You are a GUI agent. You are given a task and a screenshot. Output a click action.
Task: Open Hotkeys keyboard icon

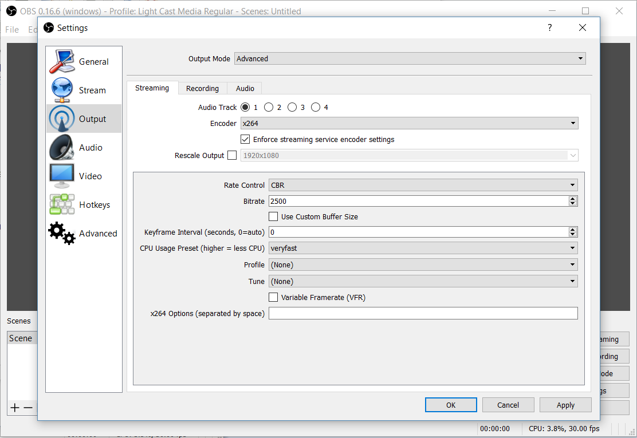(62, 204)
